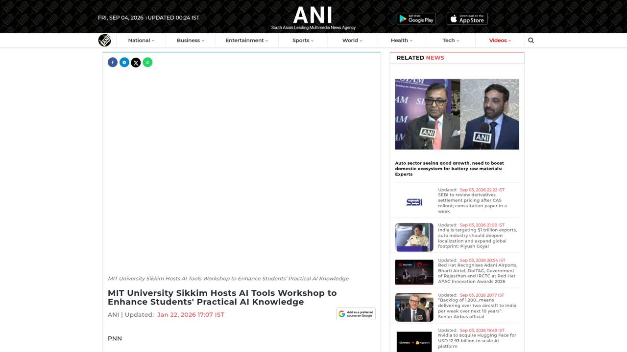
Task: Share article via WhatsApp icon
Action: point(147,62)
